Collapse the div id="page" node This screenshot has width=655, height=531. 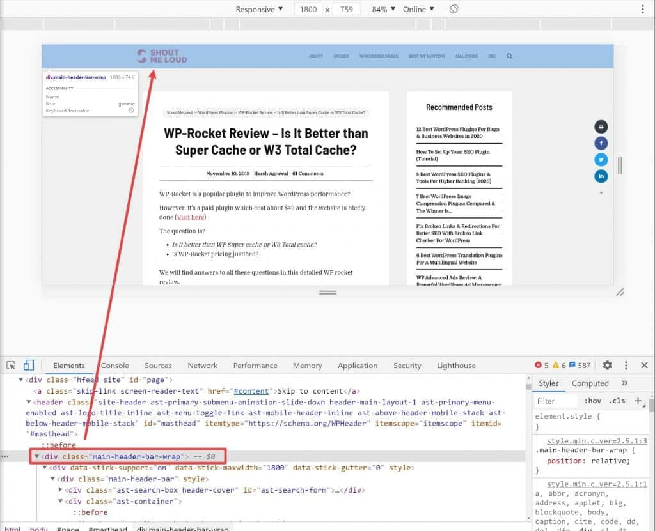coord(20,380)
